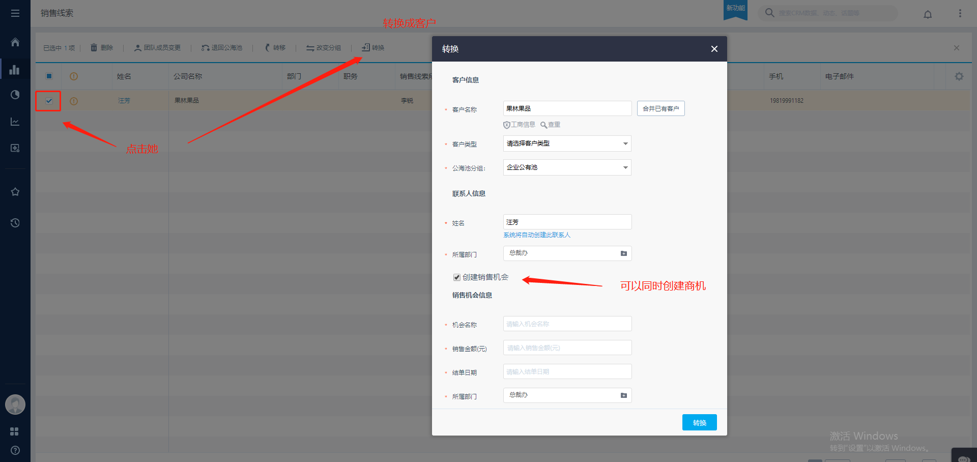Open the 公海池分组 dropdown
Screen dimensions: 977x462
click(567, 167)
